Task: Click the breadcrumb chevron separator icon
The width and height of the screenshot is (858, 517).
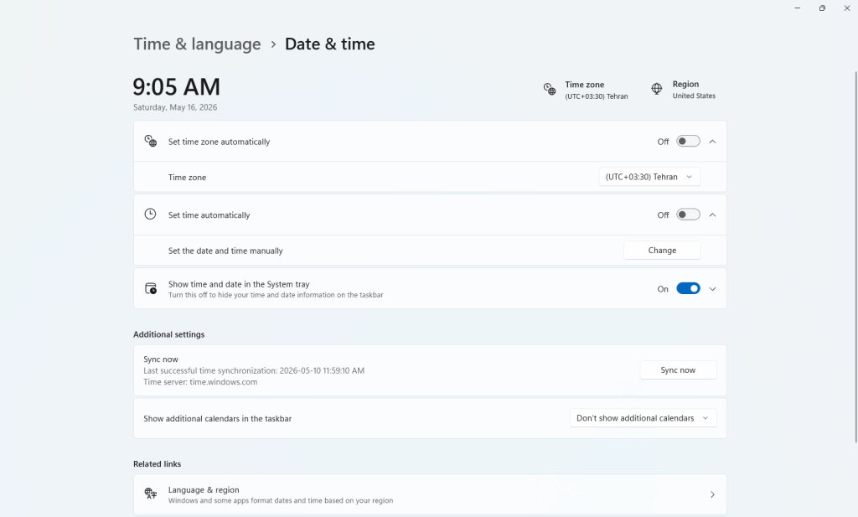Action: pos(273,44)
